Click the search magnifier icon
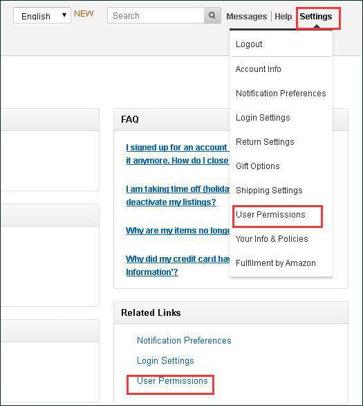Viewport: 363px width, 406px height. pos(212,15)
